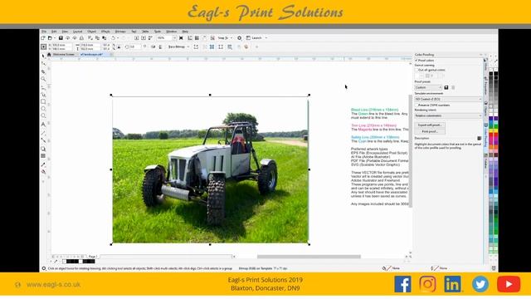Open Facebook icon in footer
Image resolution: width=531 pixels, height=299 pixels.
tap(402, 284)
